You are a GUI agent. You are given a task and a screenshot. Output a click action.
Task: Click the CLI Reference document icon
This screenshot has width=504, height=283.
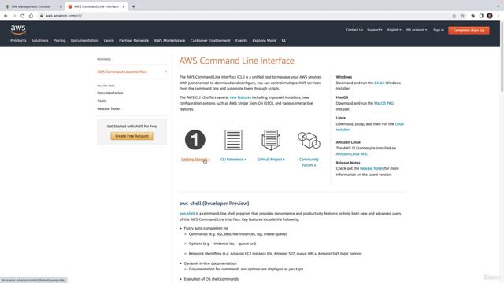click(x=233, y=140)
